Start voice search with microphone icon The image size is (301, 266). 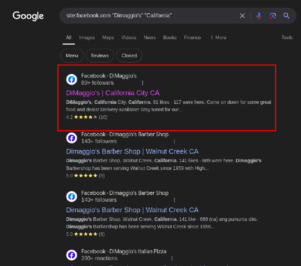pyautogui.click(x=259, y=16)
